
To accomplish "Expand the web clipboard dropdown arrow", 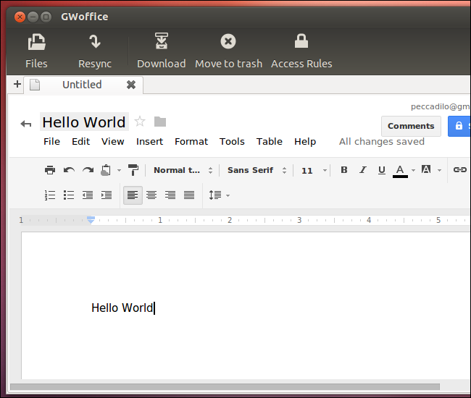I will point(120,170).
